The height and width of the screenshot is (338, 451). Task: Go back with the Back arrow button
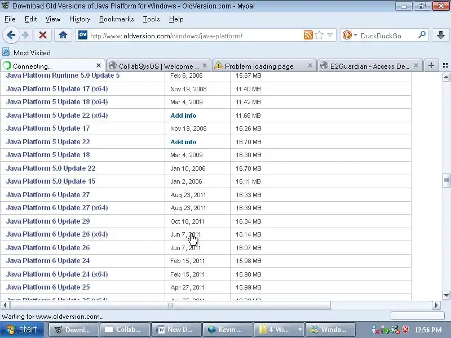pyautogui.click(x=11, y=35)
